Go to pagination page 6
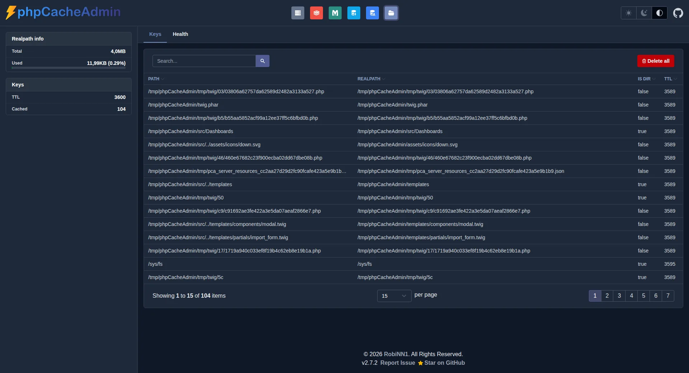This screenshot has width=689, height=373. coord(656,296)
